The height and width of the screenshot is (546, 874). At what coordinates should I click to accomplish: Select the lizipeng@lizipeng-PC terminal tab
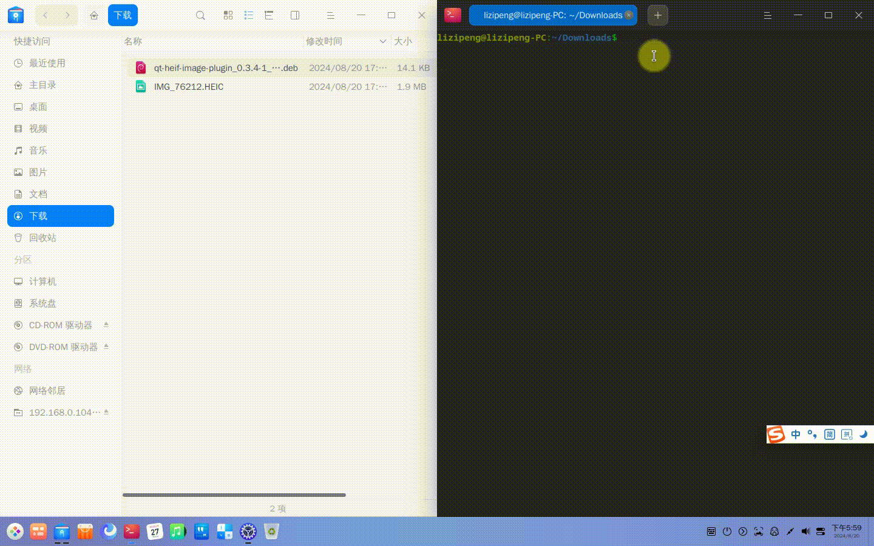[553, 15]
